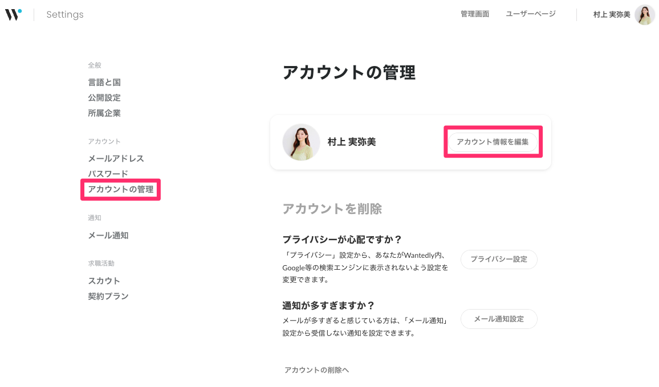Screen dimensions: 659x387
Task: Select パスワード in the sidebar
Action: (108, 174)
